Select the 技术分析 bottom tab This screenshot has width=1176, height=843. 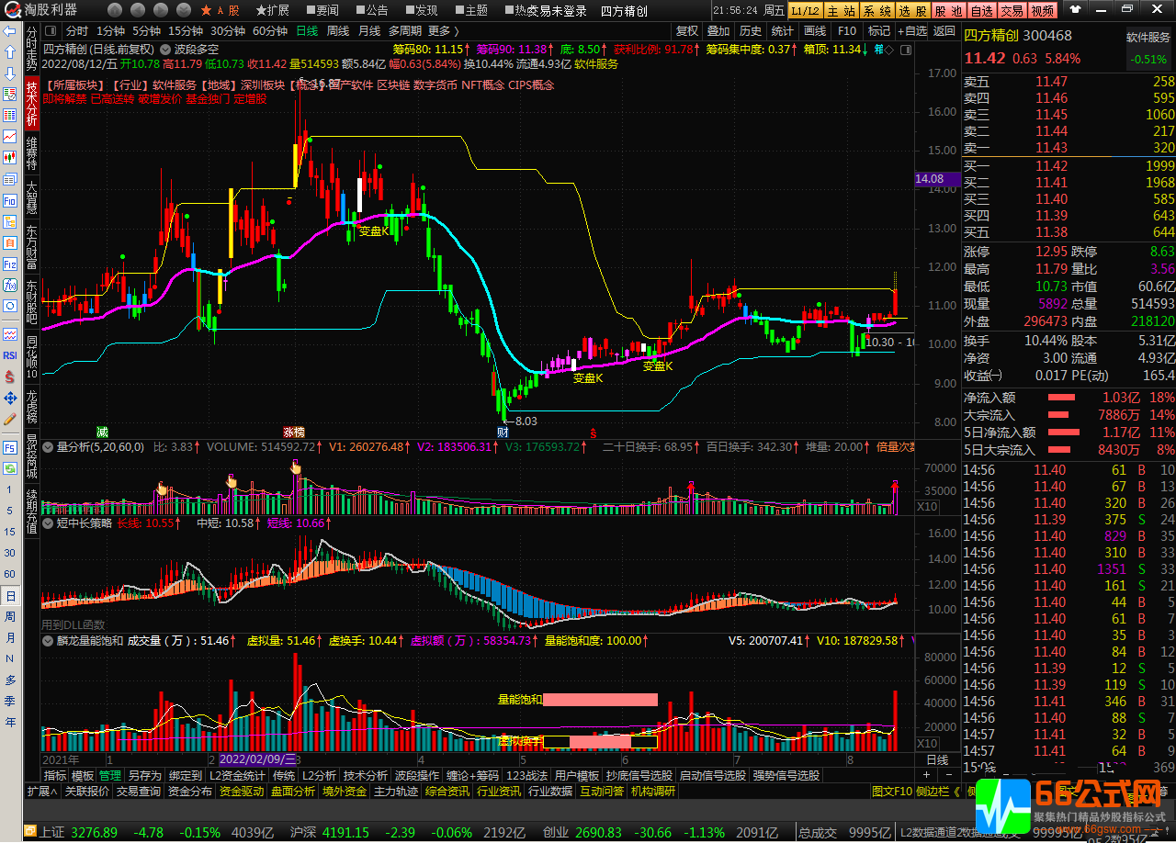364,776
